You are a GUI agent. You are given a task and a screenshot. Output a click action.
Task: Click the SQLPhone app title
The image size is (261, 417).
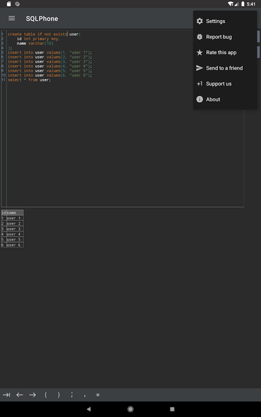tap(42, 19)
